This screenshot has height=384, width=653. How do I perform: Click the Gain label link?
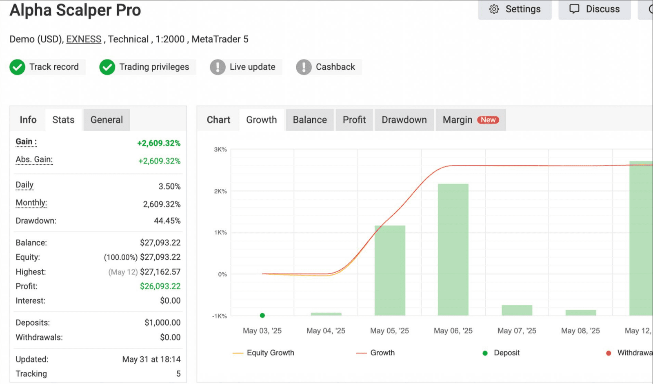[26, 142]
